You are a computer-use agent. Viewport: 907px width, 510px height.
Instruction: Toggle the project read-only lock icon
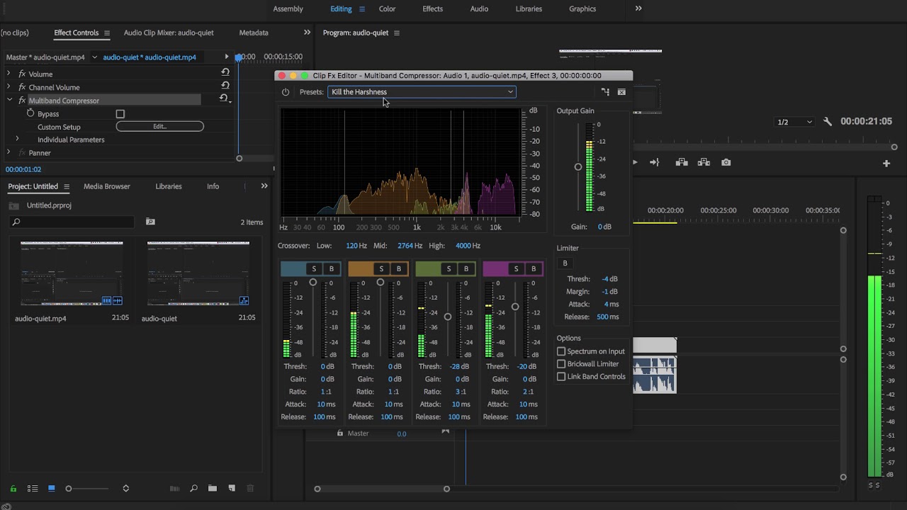click(13, 488)
